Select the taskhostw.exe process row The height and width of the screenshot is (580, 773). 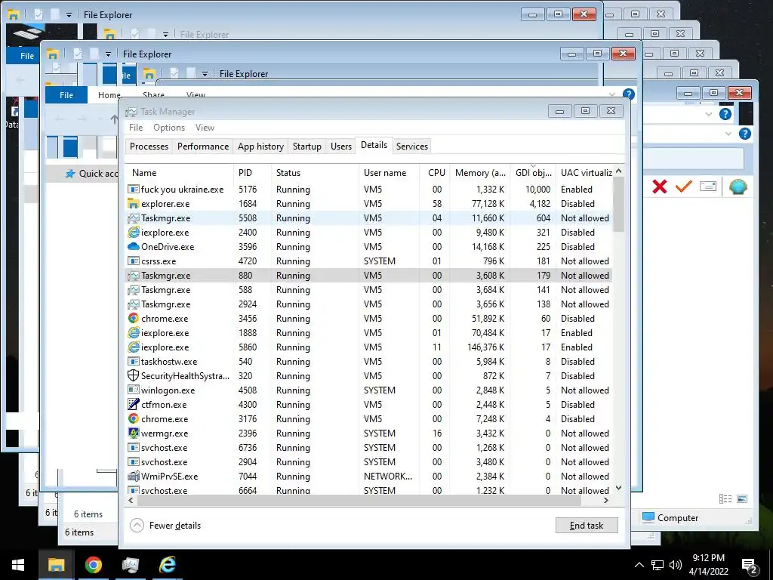pyautogui.click(x=368, y=361)
